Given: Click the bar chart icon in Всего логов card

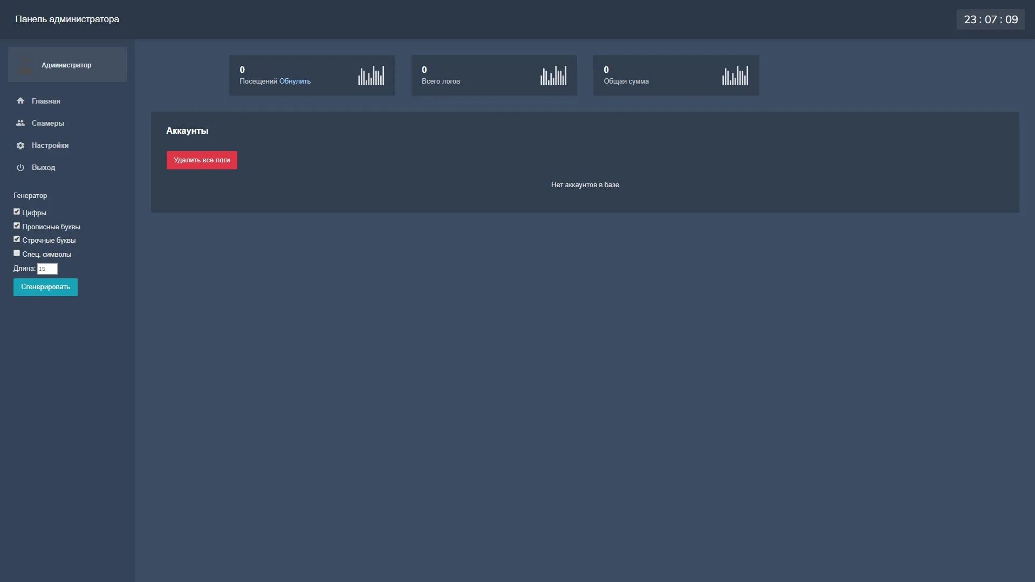Looking at the screenshot, I should 553,76.
